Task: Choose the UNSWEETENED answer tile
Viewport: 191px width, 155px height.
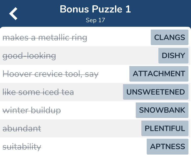Action: (156, 92)
